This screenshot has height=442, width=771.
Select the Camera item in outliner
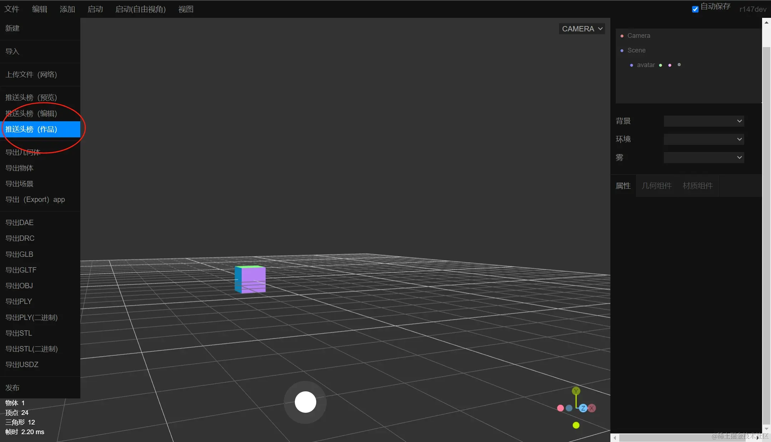pos(639,36)
